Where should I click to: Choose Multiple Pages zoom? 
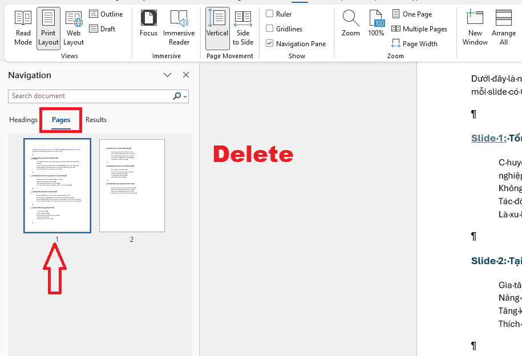(419, 29)
